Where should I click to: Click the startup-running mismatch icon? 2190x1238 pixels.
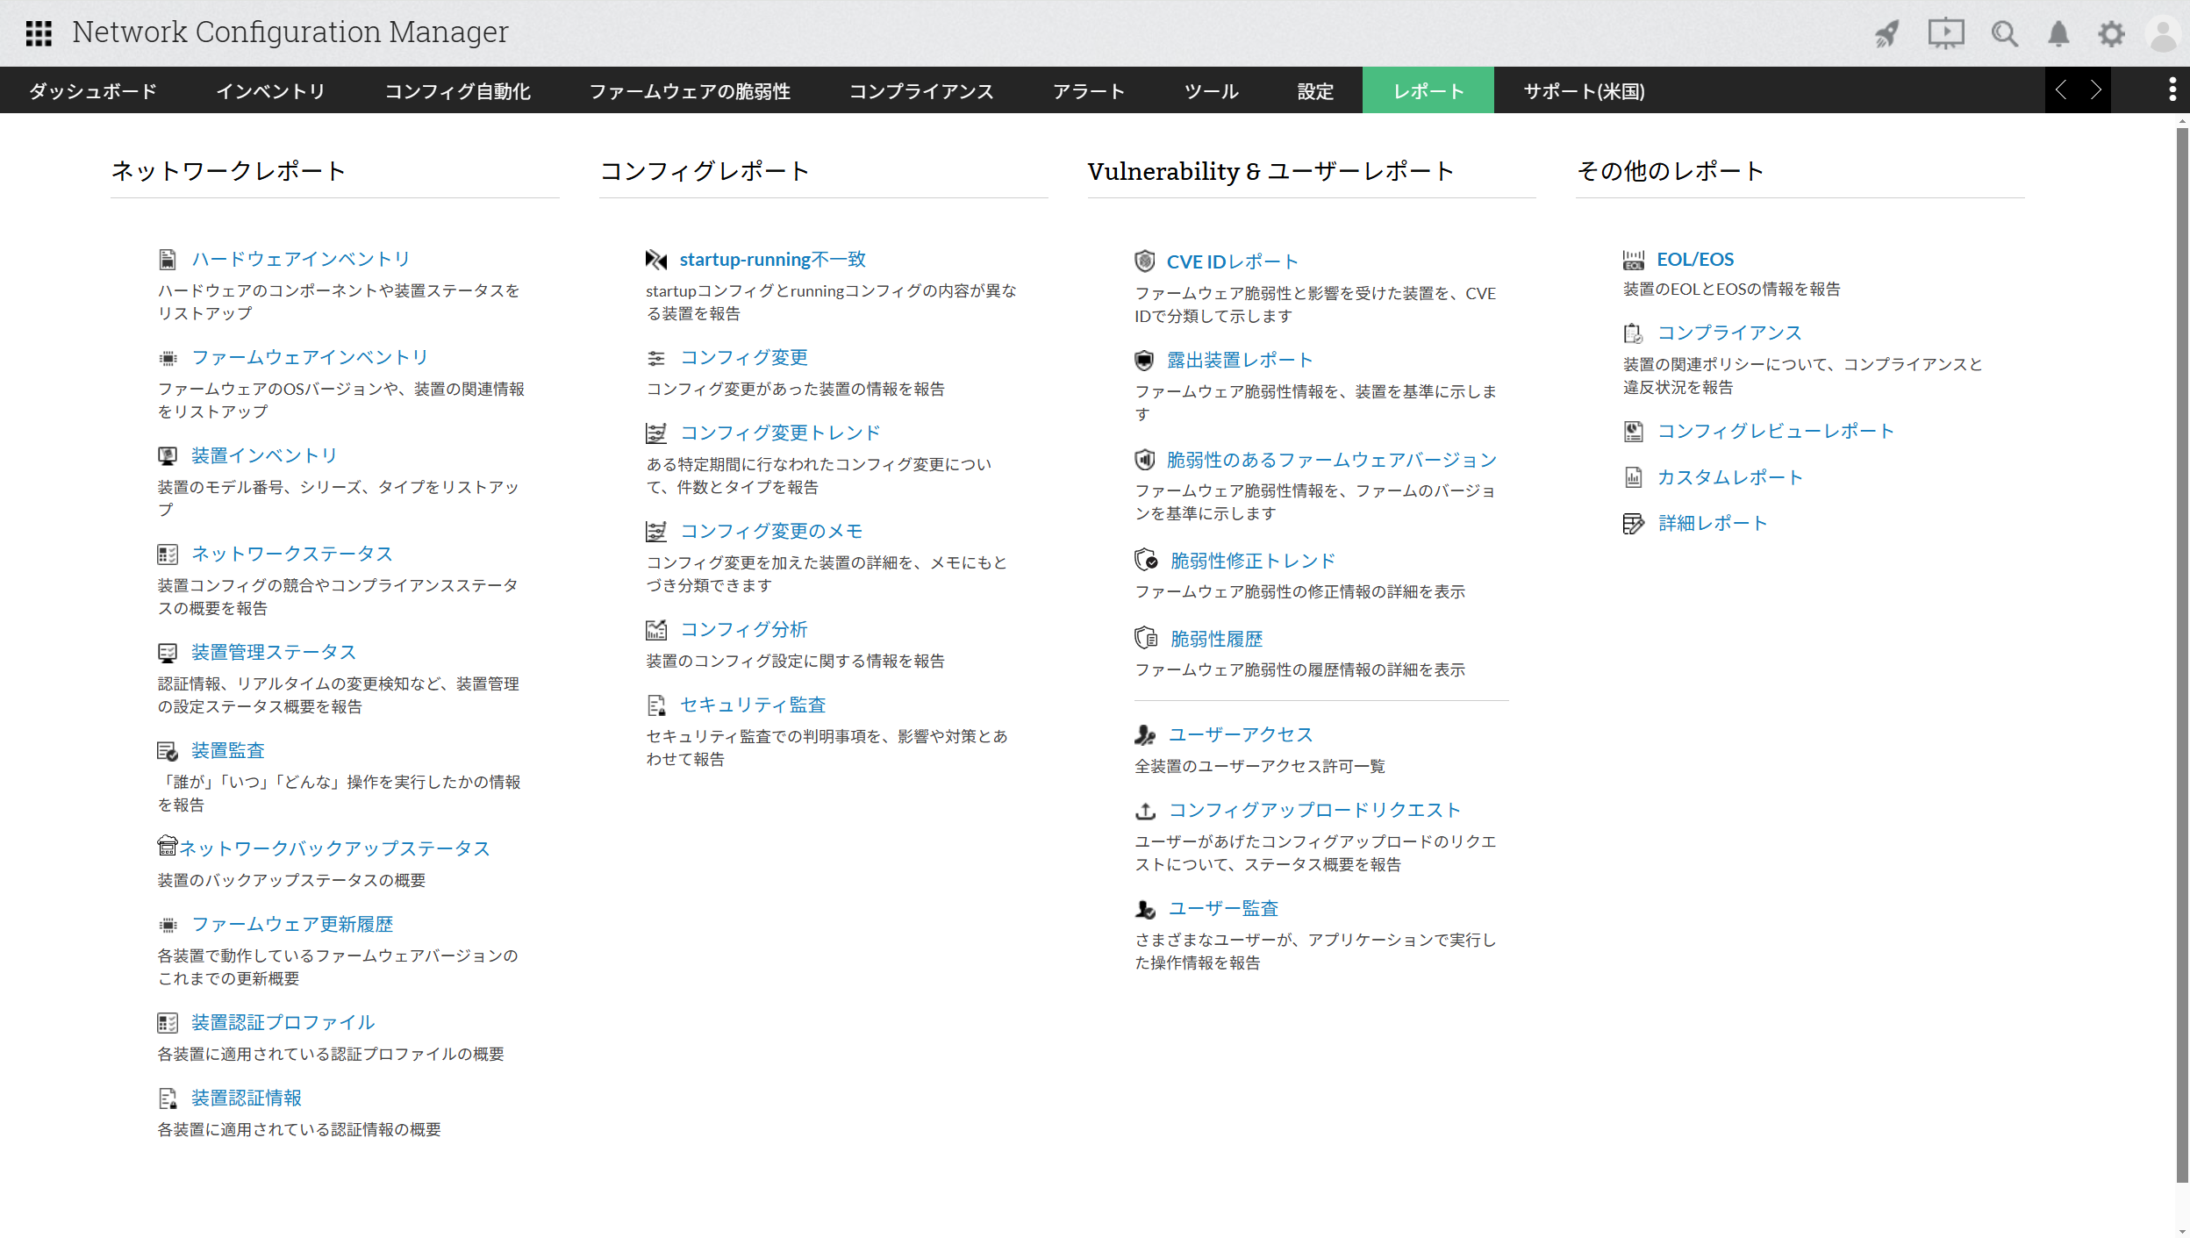tap(656, 260)
